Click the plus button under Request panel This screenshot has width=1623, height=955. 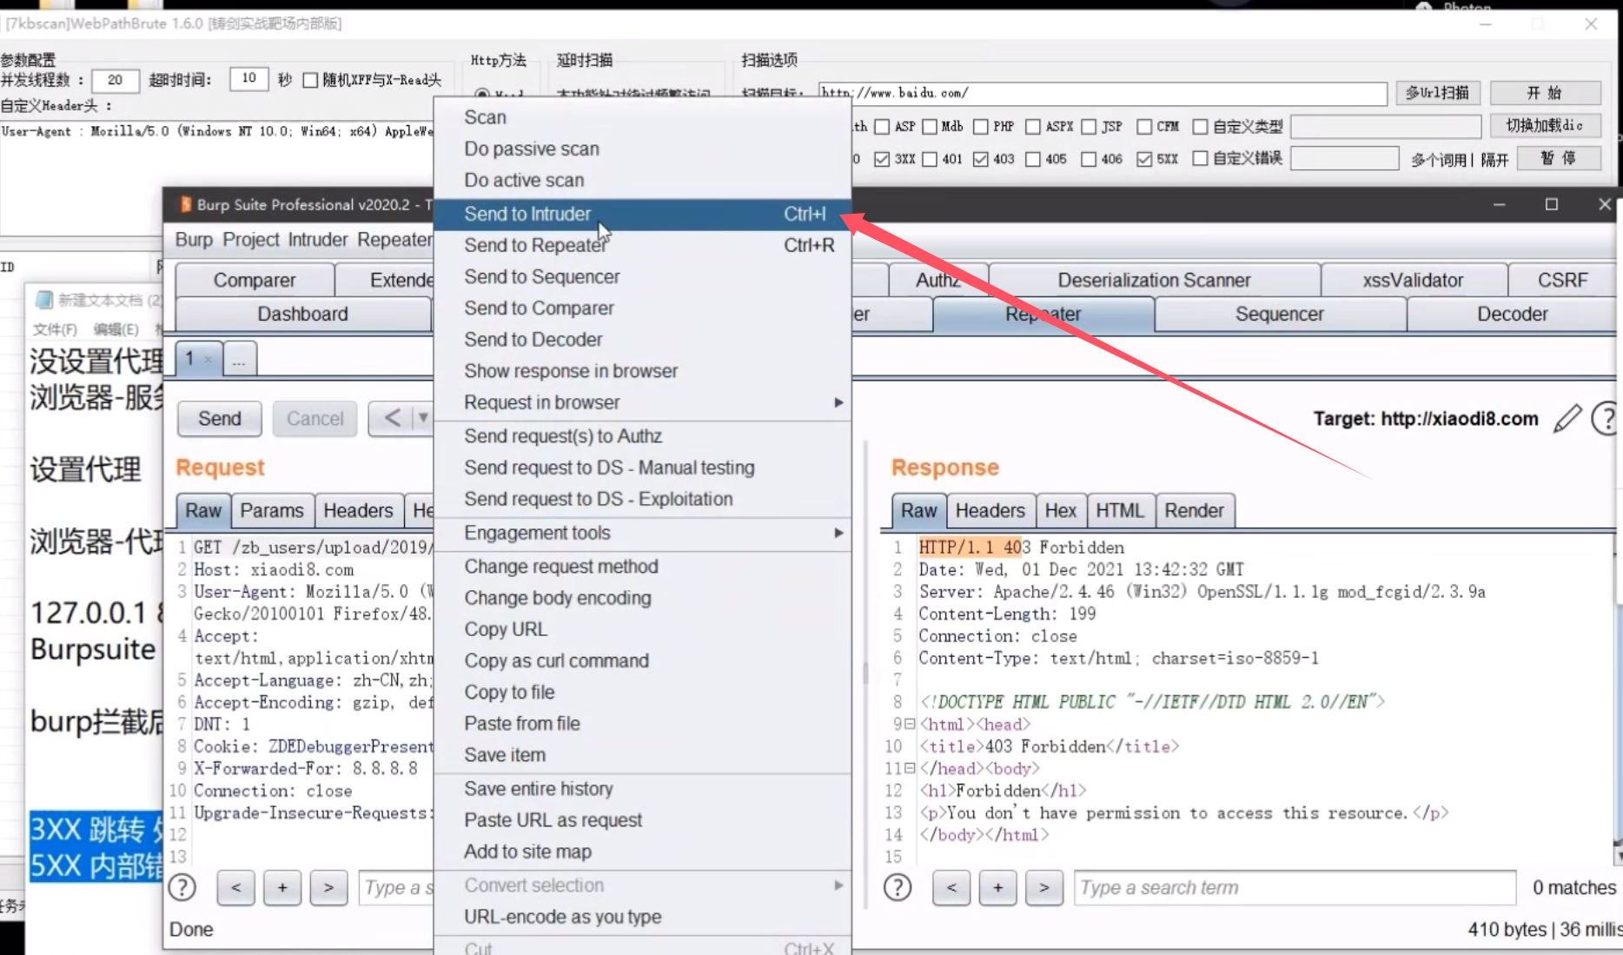[282, 888]
